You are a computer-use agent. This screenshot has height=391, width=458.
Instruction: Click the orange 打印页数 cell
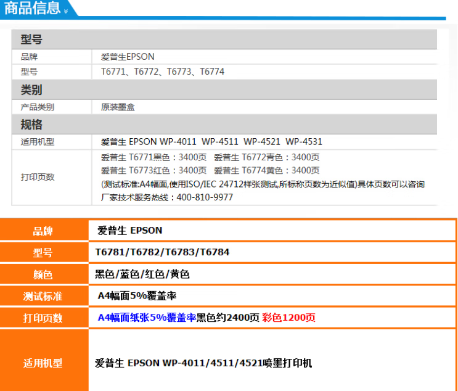(44, 318)
